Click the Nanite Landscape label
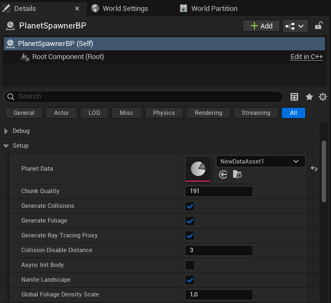The height and width of the screenshot is (303, 331). (x=46, y=279)
